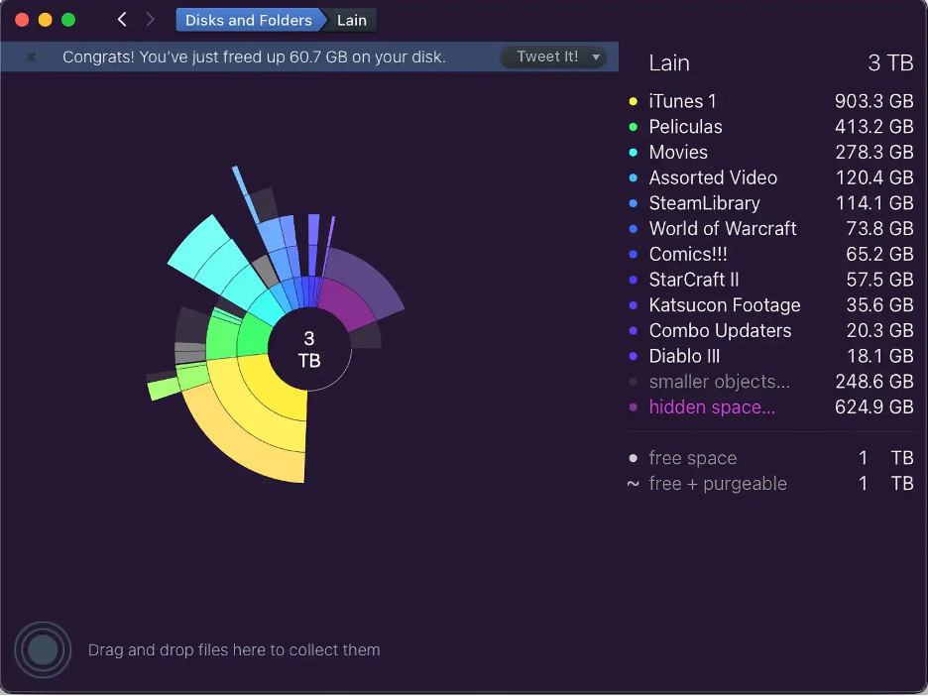Viewport: 928px width, 696px height.
Task: Click the back navigation arrow
Action: pyautogui.click(x=122, y=20)
